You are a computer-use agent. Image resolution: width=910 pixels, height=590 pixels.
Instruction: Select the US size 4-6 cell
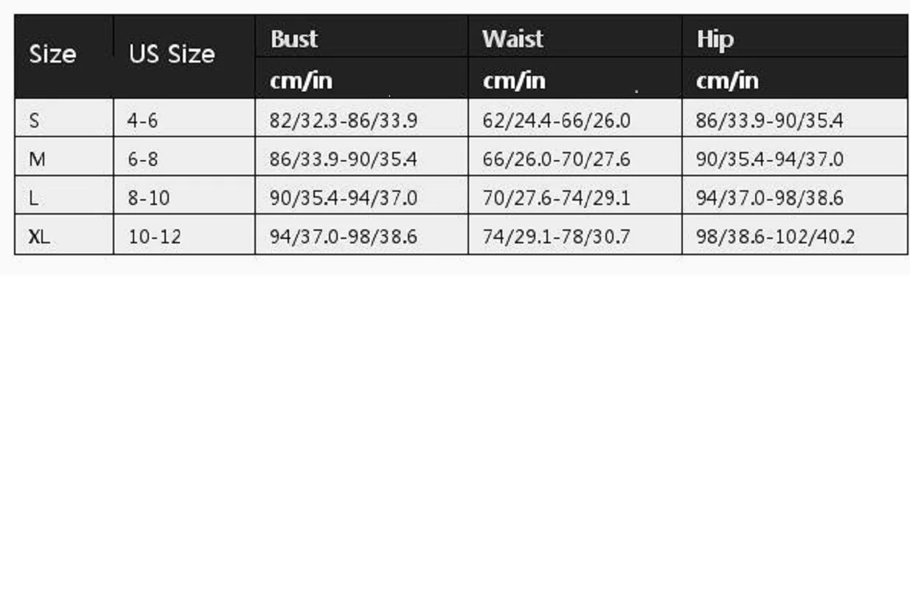coord(142,120)
